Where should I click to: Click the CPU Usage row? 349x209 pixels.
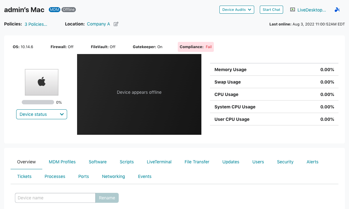274,94
